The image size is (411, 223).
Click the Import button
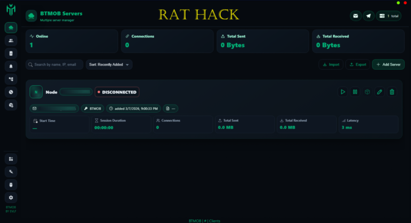click(x=331, y=64)
